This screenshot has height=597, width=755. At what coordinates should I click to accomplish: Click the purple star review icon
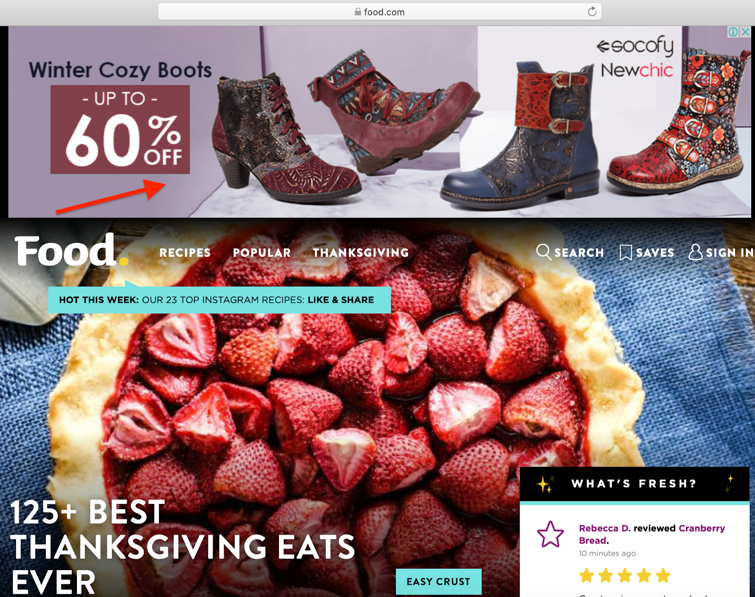click(550, 535)
